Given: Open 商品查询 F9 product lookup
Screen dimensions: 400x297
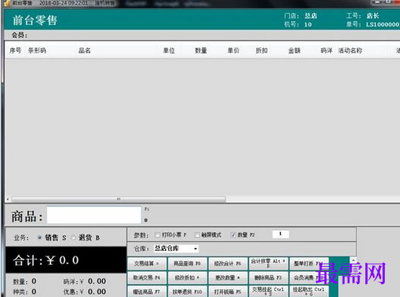Looking at the screenshot, I should point(187,264).
